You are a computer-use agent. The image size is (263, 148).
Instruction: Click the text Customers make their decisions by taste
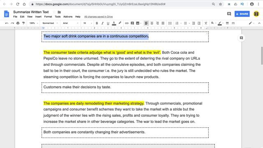click(x=77, y=87)
